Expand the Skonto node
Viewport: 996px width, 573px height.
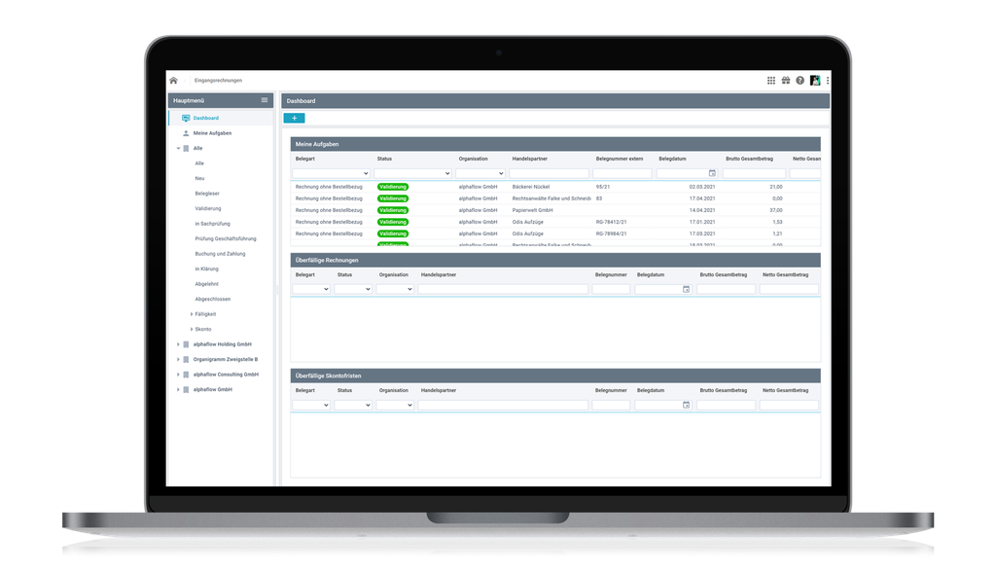pos(192,330)
